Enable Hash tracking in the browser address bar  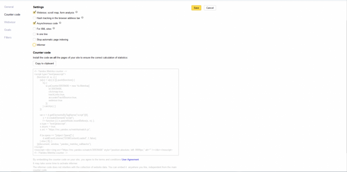point(34,18)
